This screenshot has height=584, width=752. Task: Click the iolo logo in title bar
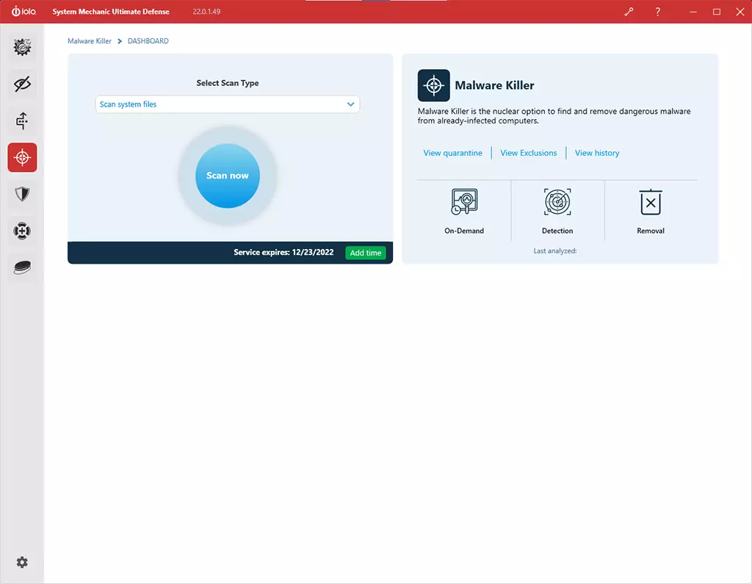[24, 11]
